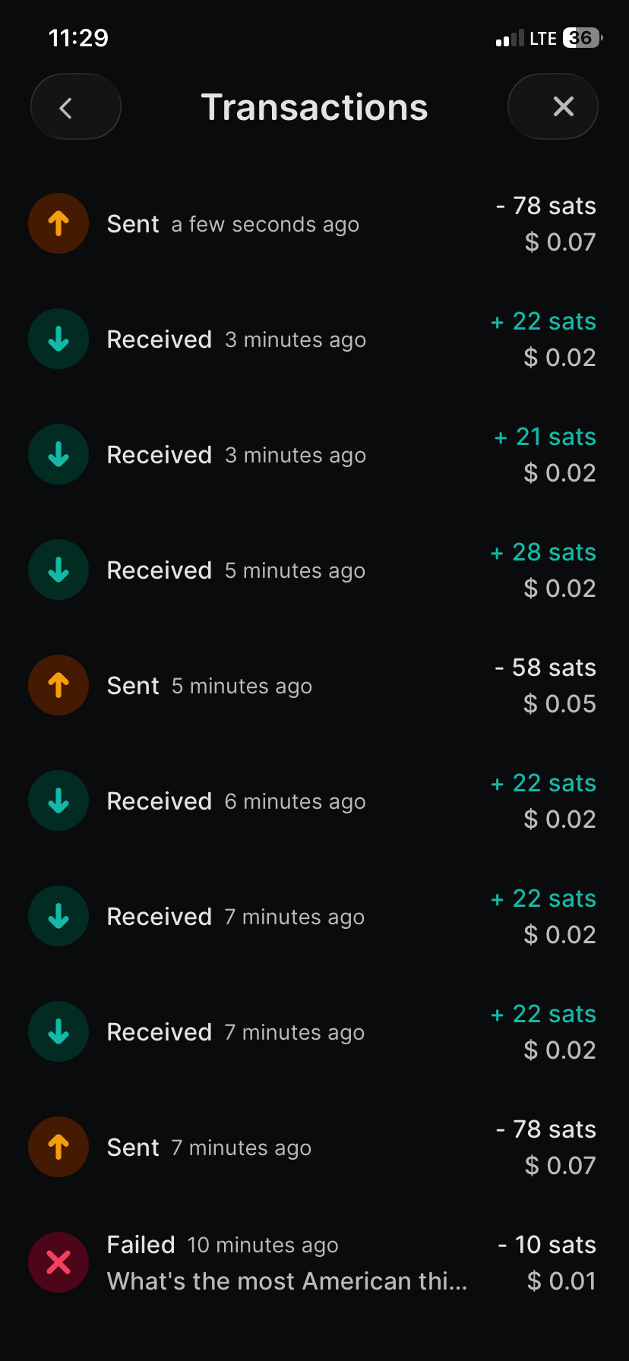
Task: Tap orange arrow of Sent 7 minutes ago
Action: pyautogui.click(x=58, y=1147)
